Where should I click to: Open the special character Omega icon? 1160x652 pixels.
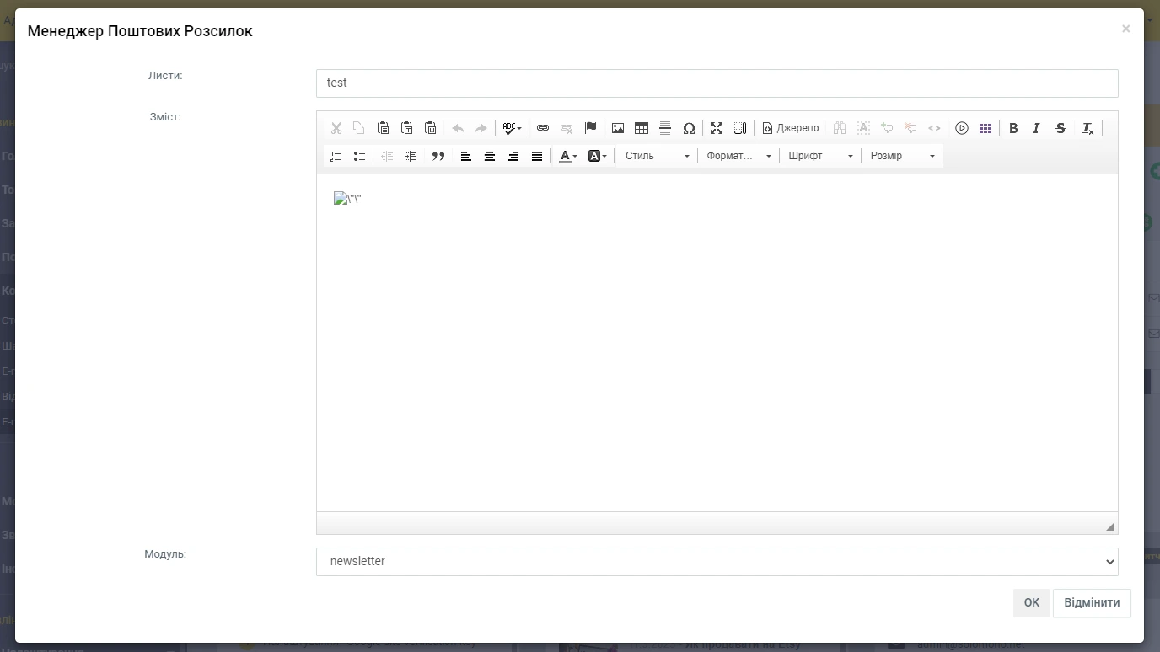[x=689, y=128]
